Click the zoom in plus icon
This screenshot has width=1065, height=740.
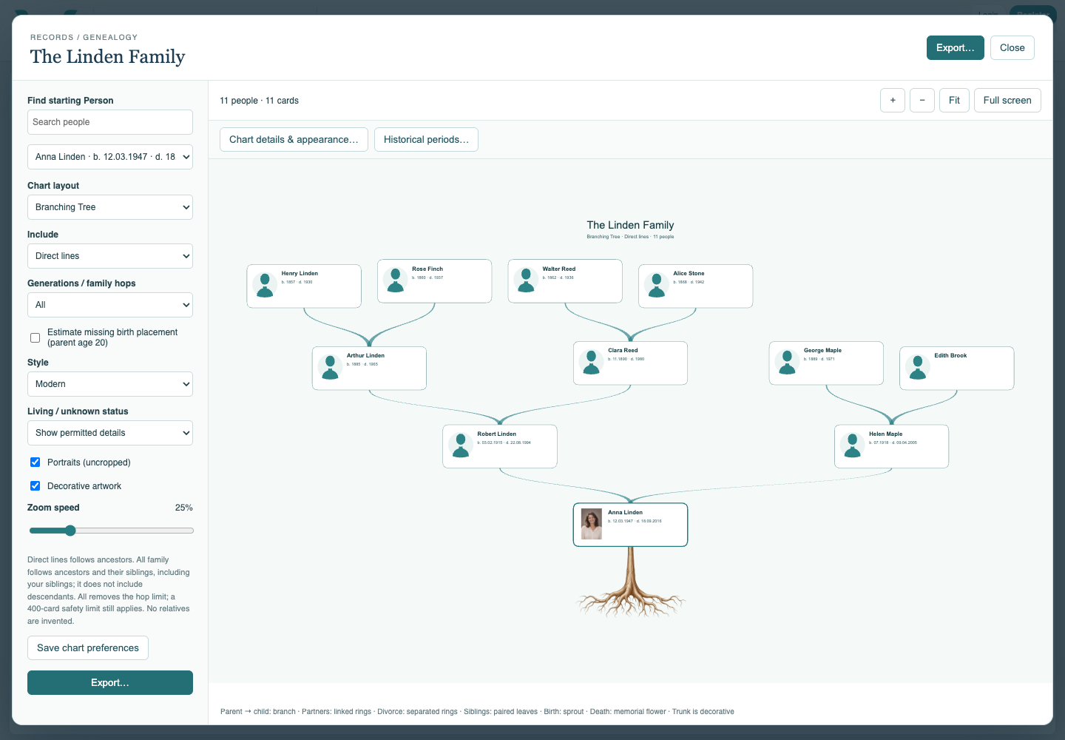[893, 101]
